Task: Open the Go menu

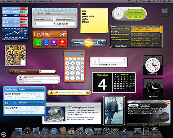Action: [x=35, y=1]
